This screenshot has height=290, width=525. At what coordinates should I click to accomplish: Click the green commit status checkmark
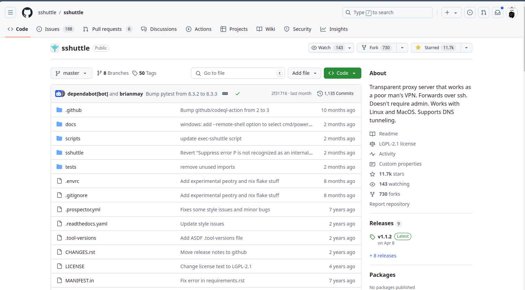click(238, 94)
